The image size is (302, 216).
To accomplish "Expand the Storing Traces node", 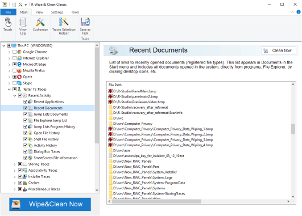I will pos(15,164).
